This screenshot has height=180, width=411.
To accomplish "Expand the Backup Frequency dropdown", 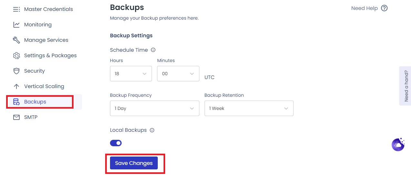I will (x=155, y=108).
